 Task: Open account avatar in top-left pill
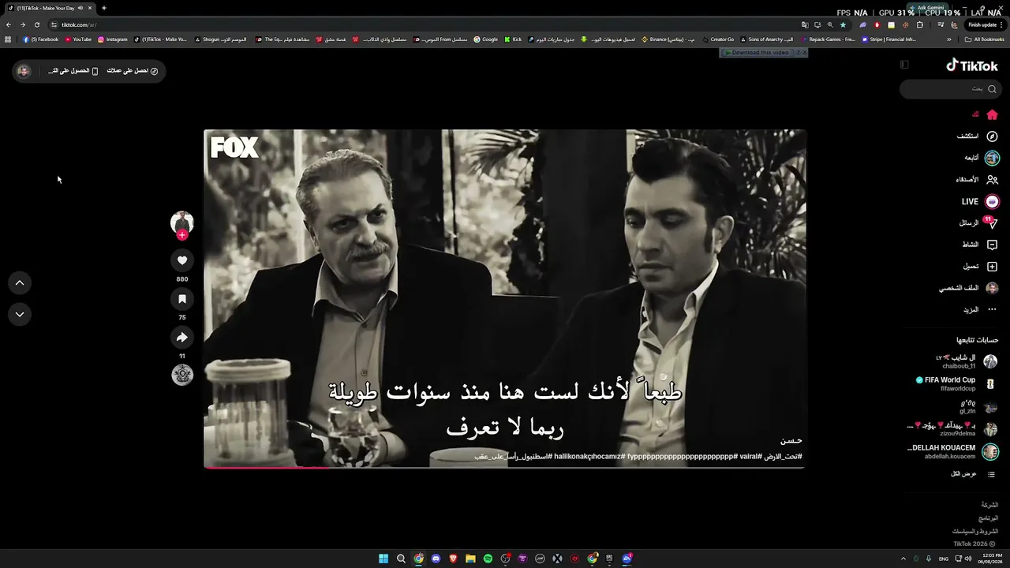click(24, 71)
